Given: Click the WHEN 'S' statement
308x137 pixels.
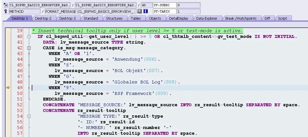Looking at the screenshot, I should coord(62,65).
